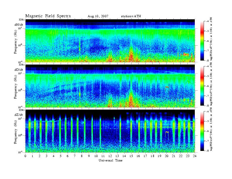Click the '32Hz' tick label of dH/dt panel

click(x=22, y=20)
